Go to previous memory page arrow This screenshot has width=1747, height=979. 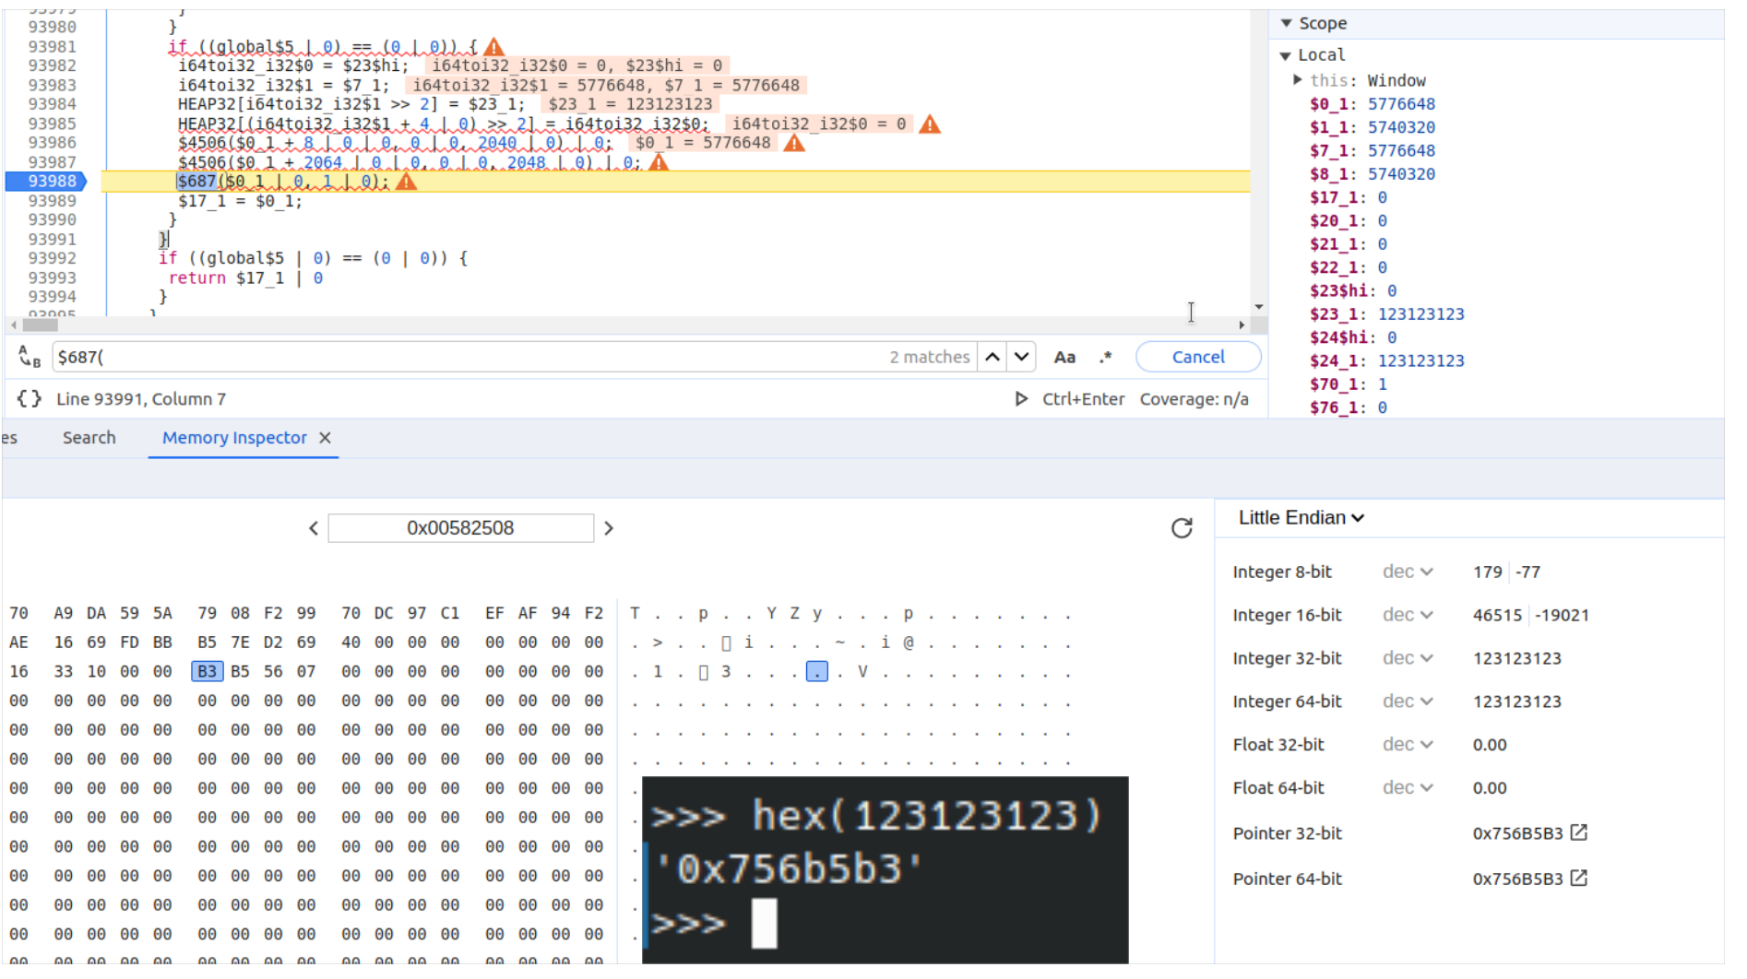(314, 528)
